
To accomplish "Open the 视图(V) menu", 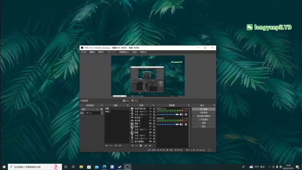I will point(101,52).
